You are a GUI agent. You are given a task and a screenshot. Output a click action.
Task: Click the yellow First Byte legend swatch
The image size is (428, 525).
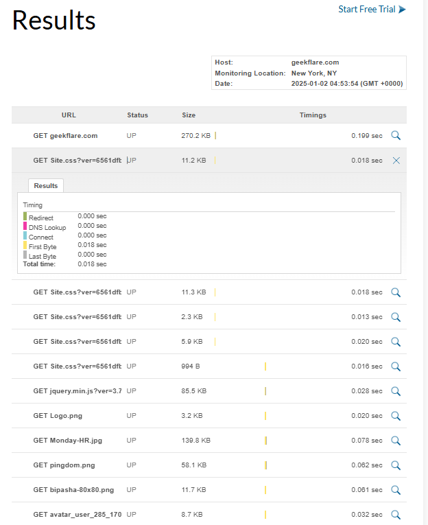(x=25, y=245)
